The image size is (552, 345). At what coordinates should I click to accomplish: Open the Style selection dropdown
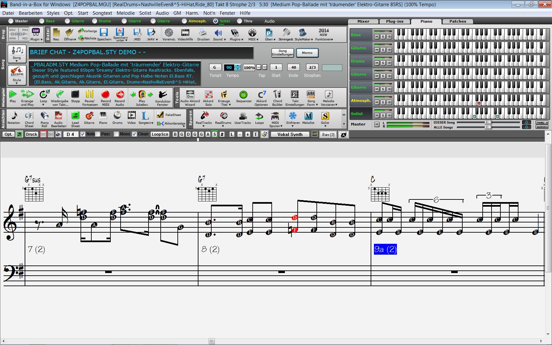click(17, 75)
